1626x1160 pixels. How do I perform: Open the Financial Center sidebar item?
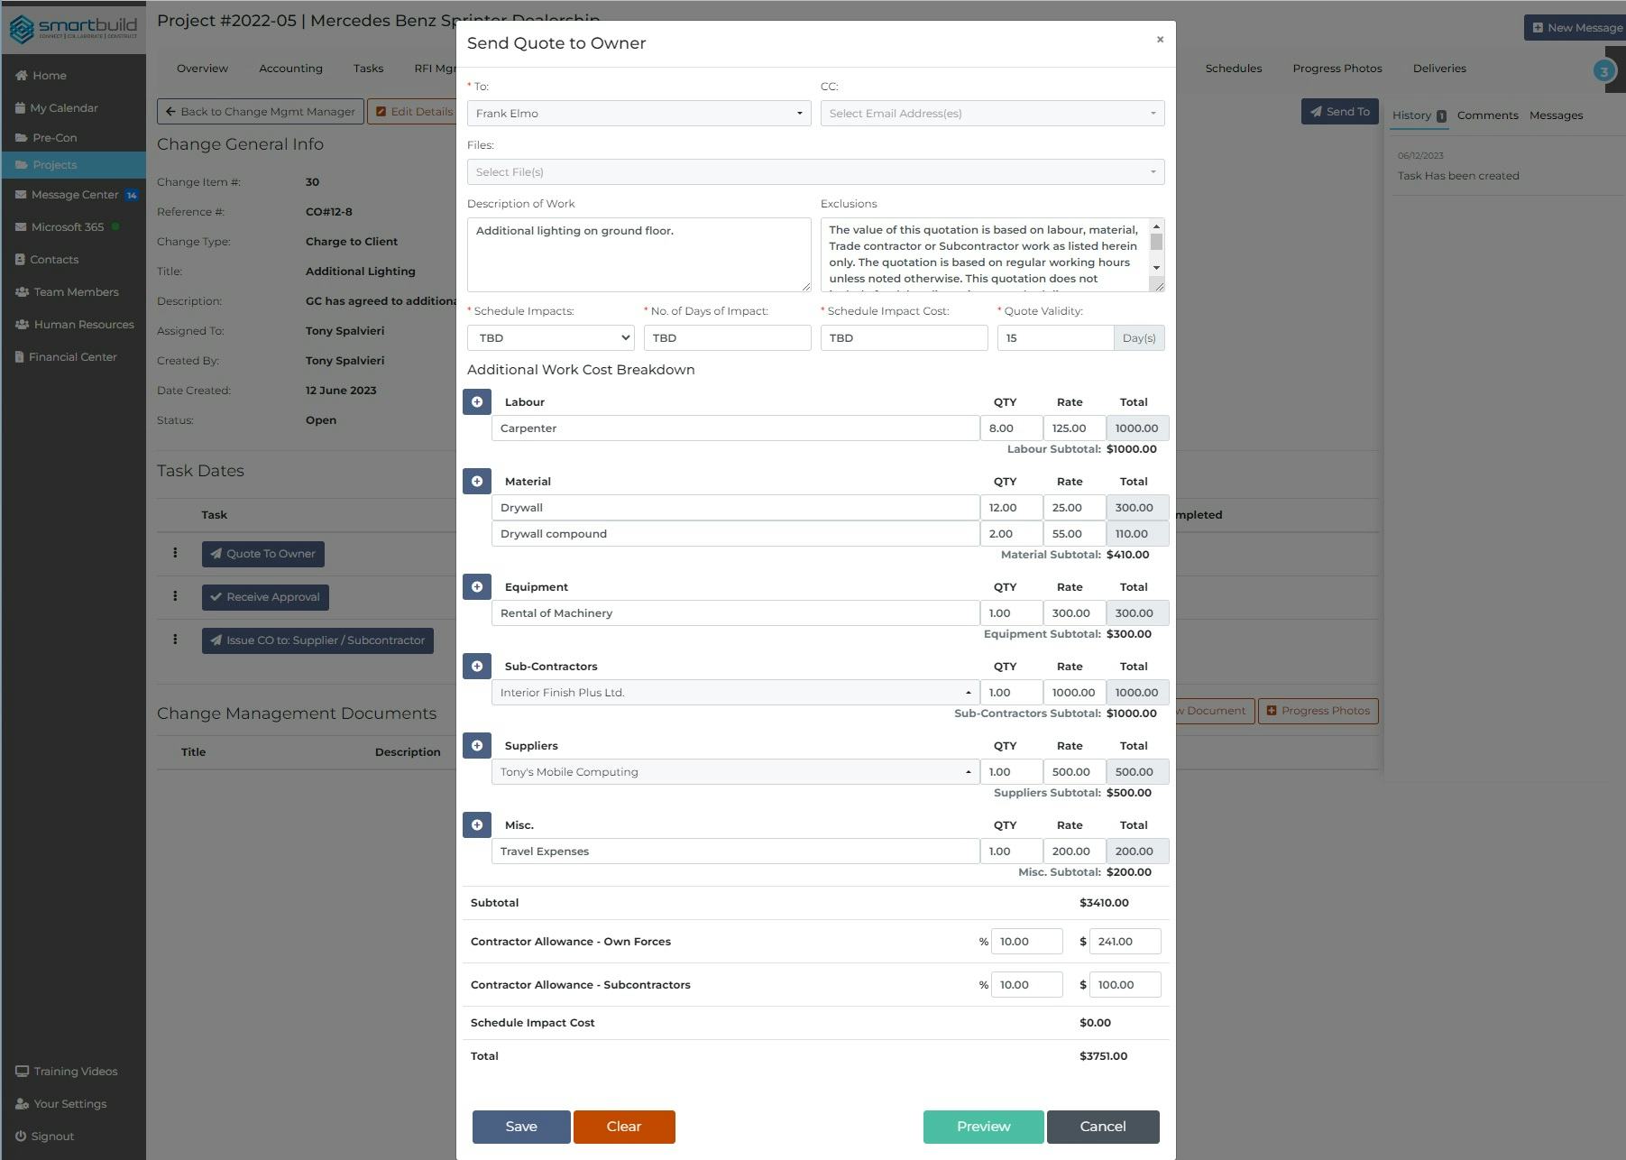[72, 356]
